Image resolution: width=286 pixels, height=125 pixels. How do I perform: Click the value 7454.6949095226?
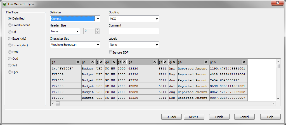click(x=225, y=80)
